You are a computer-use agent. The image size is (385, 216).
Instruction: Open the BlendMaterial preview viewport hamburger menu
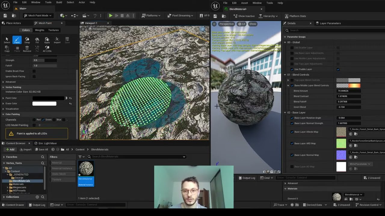click(x=214, y=24)
